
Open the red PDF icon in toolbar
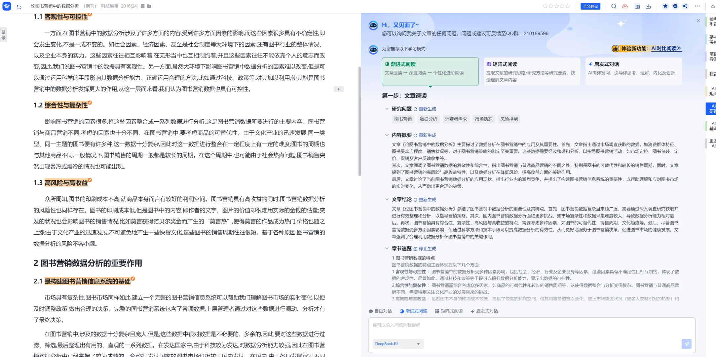[x=625, y=6]
